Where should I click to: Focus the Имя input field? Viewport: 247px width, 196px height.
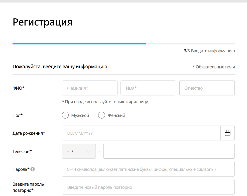(148, 88)
